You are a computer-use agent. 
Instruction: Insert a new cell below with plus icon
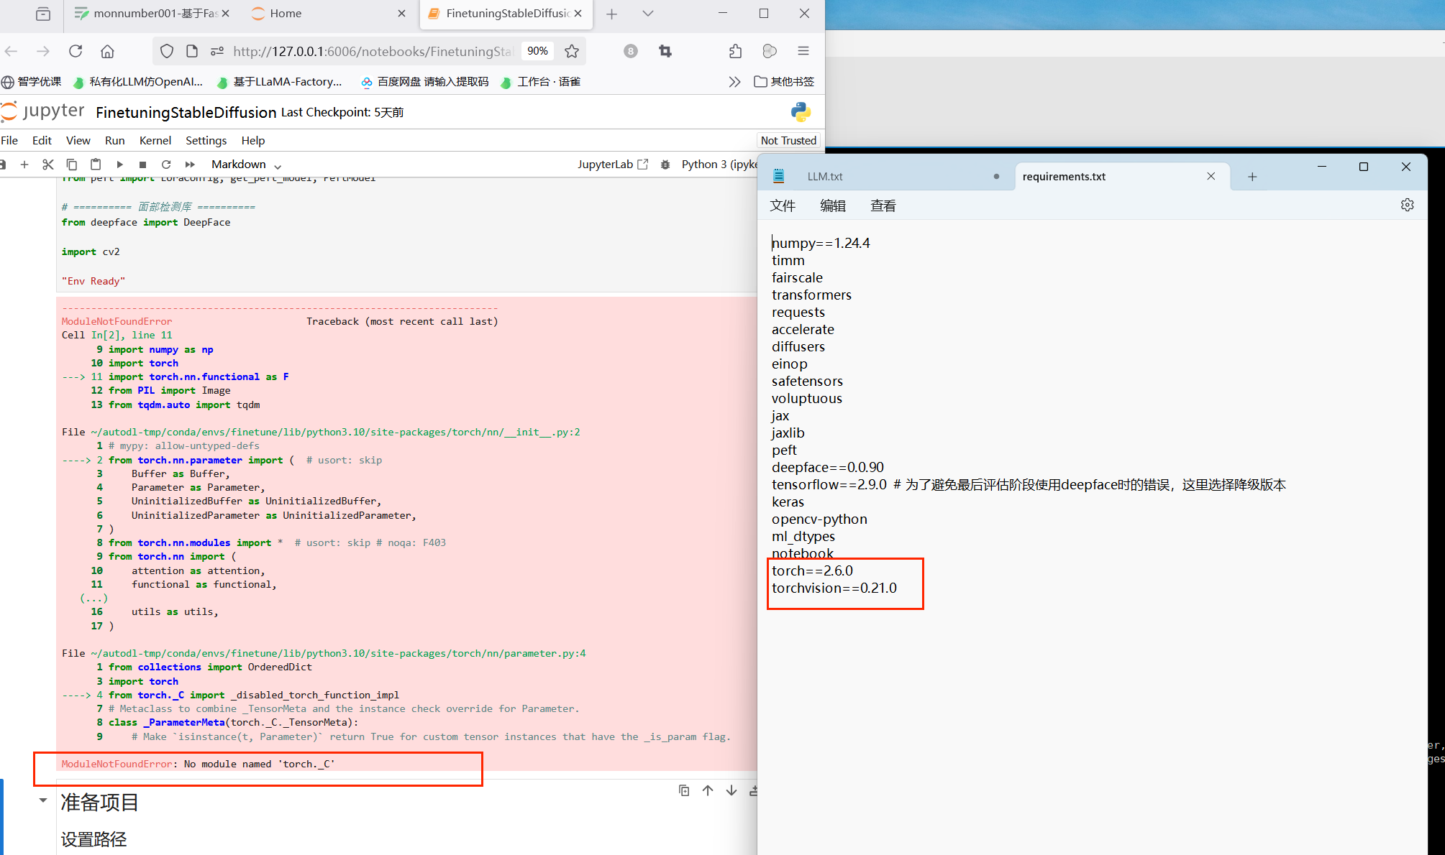tap(24, 165)
